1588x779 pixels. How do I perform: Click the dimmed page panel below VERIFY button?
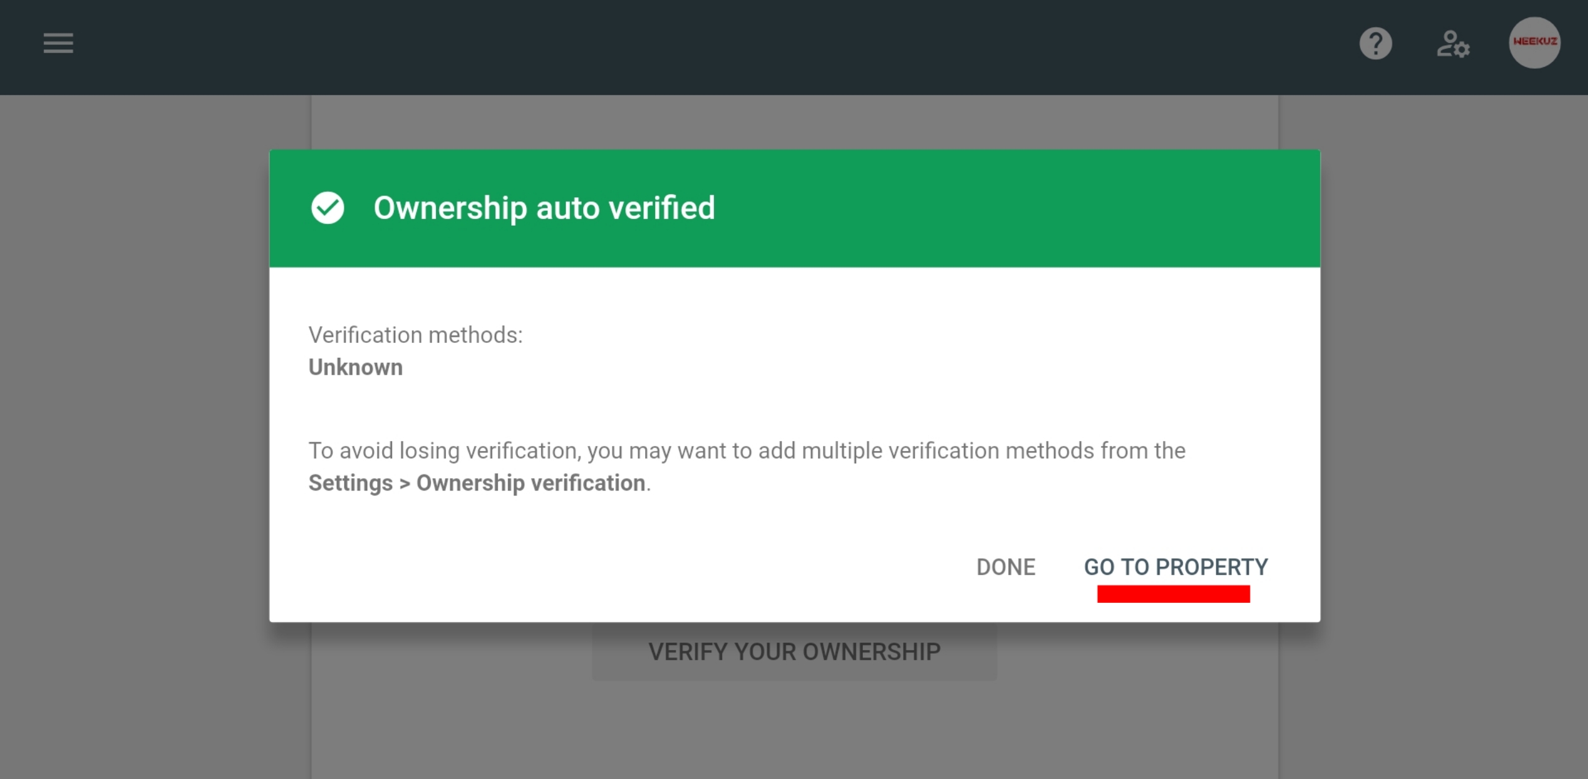point(794,732)
